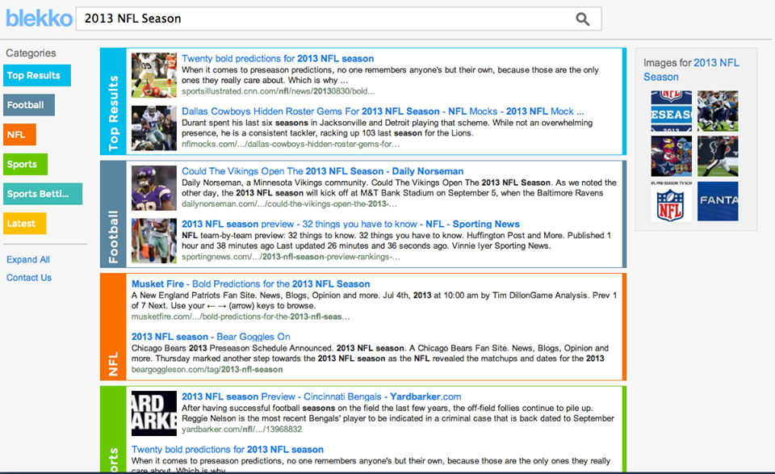Open the team helmets collage image thumbnail

671,156
